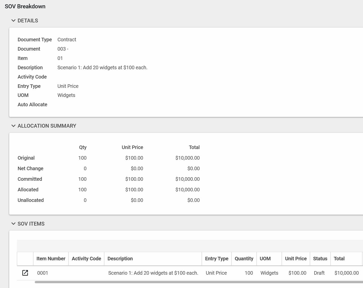
Task: Click the Widgets UOM cell in table row
Action: tap(269, 273)
